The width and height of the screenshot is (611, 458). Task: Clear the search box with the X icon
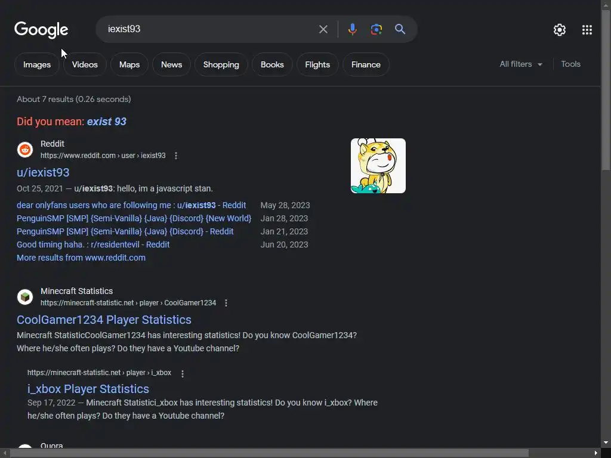pyautogui.click(x=323, y=29)
